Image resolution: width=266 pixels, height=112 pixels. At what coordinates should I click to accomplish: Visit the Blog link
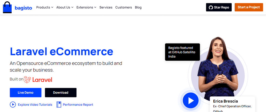(138, 7)
